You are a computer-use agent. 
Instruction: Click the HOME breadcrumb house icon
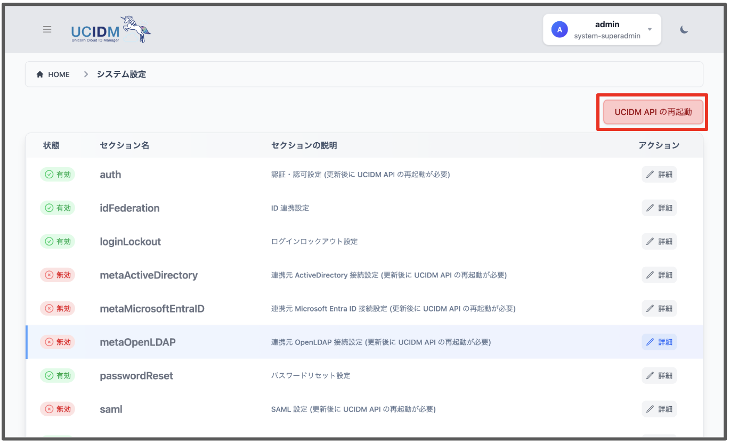click(x=39, y=75)
